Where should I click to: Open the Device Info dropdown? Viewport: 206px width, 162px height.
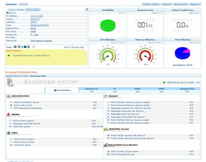point(181,5)
